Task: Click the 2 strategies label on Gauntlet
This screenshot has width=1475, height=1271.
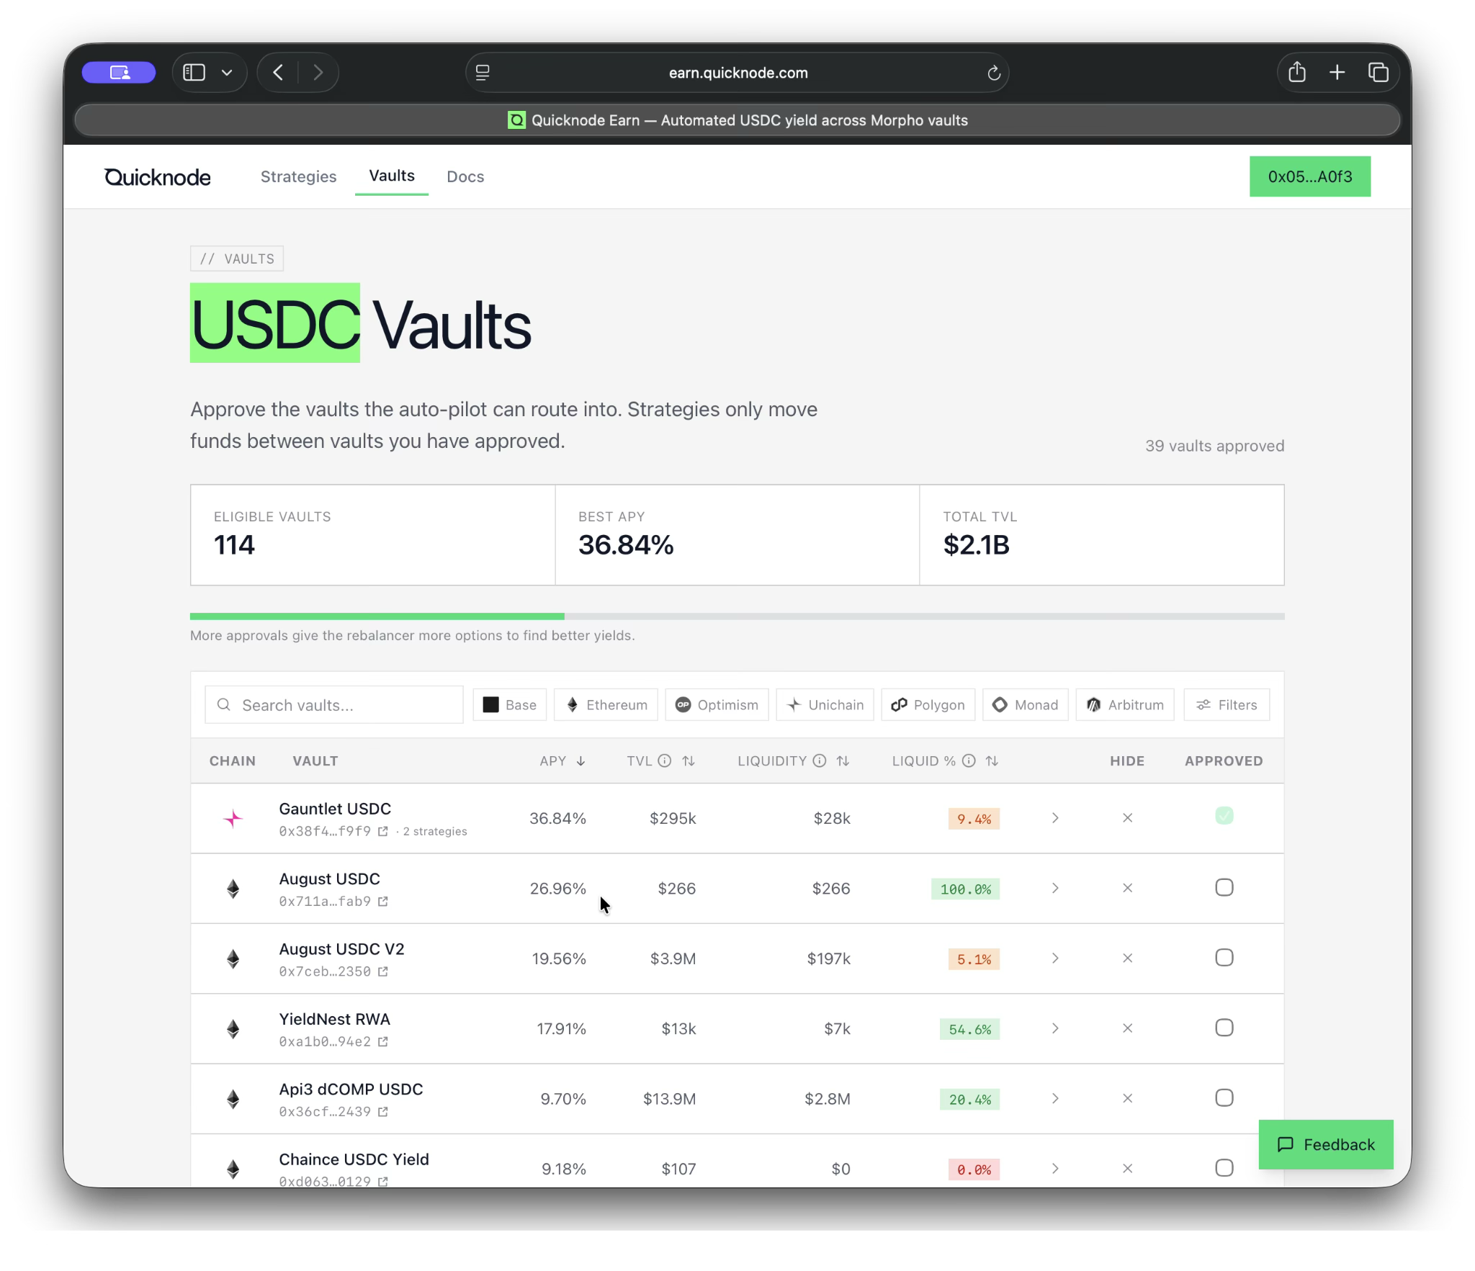Action: pos(434,832)
